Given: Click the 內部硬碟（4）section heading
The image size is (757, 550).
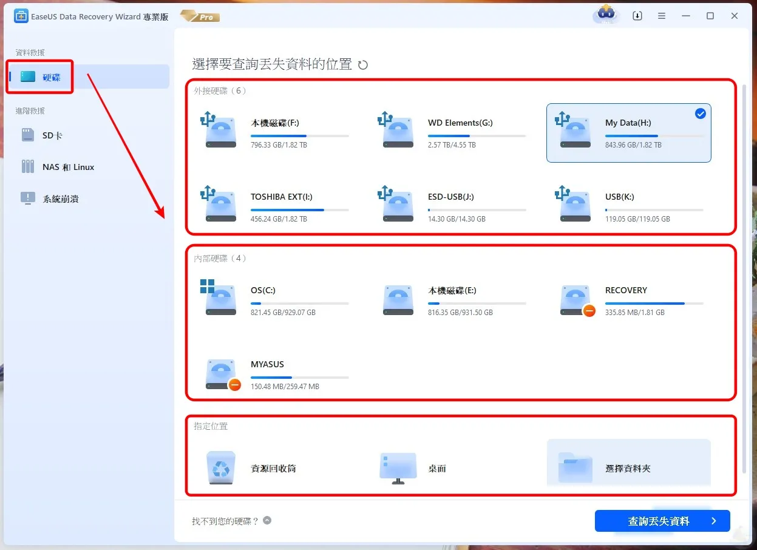Looking at the screenshot, I should (x=220, y=259).
